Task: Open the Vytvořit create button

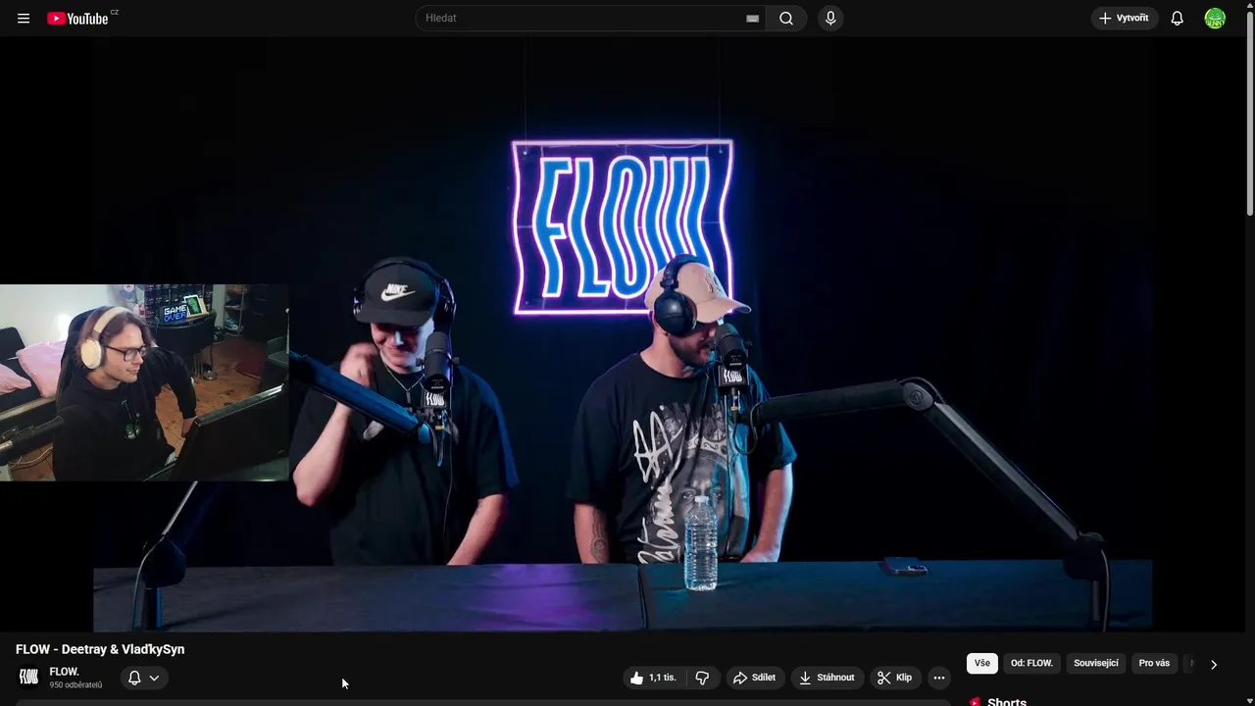Action: tap(1125, 18)
